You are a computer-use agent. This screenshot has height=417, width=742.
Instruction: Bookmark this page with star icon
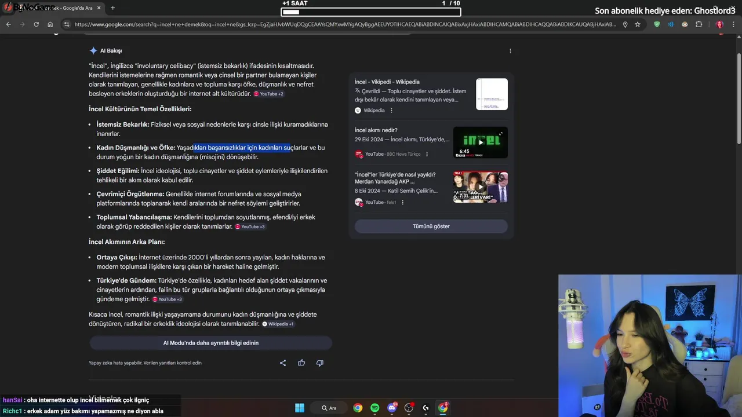pos(638,24)
